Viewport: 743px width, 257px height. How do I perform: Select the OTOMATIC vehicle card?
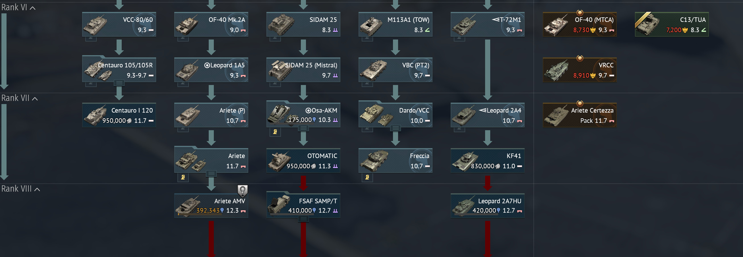tap(303, 161)
